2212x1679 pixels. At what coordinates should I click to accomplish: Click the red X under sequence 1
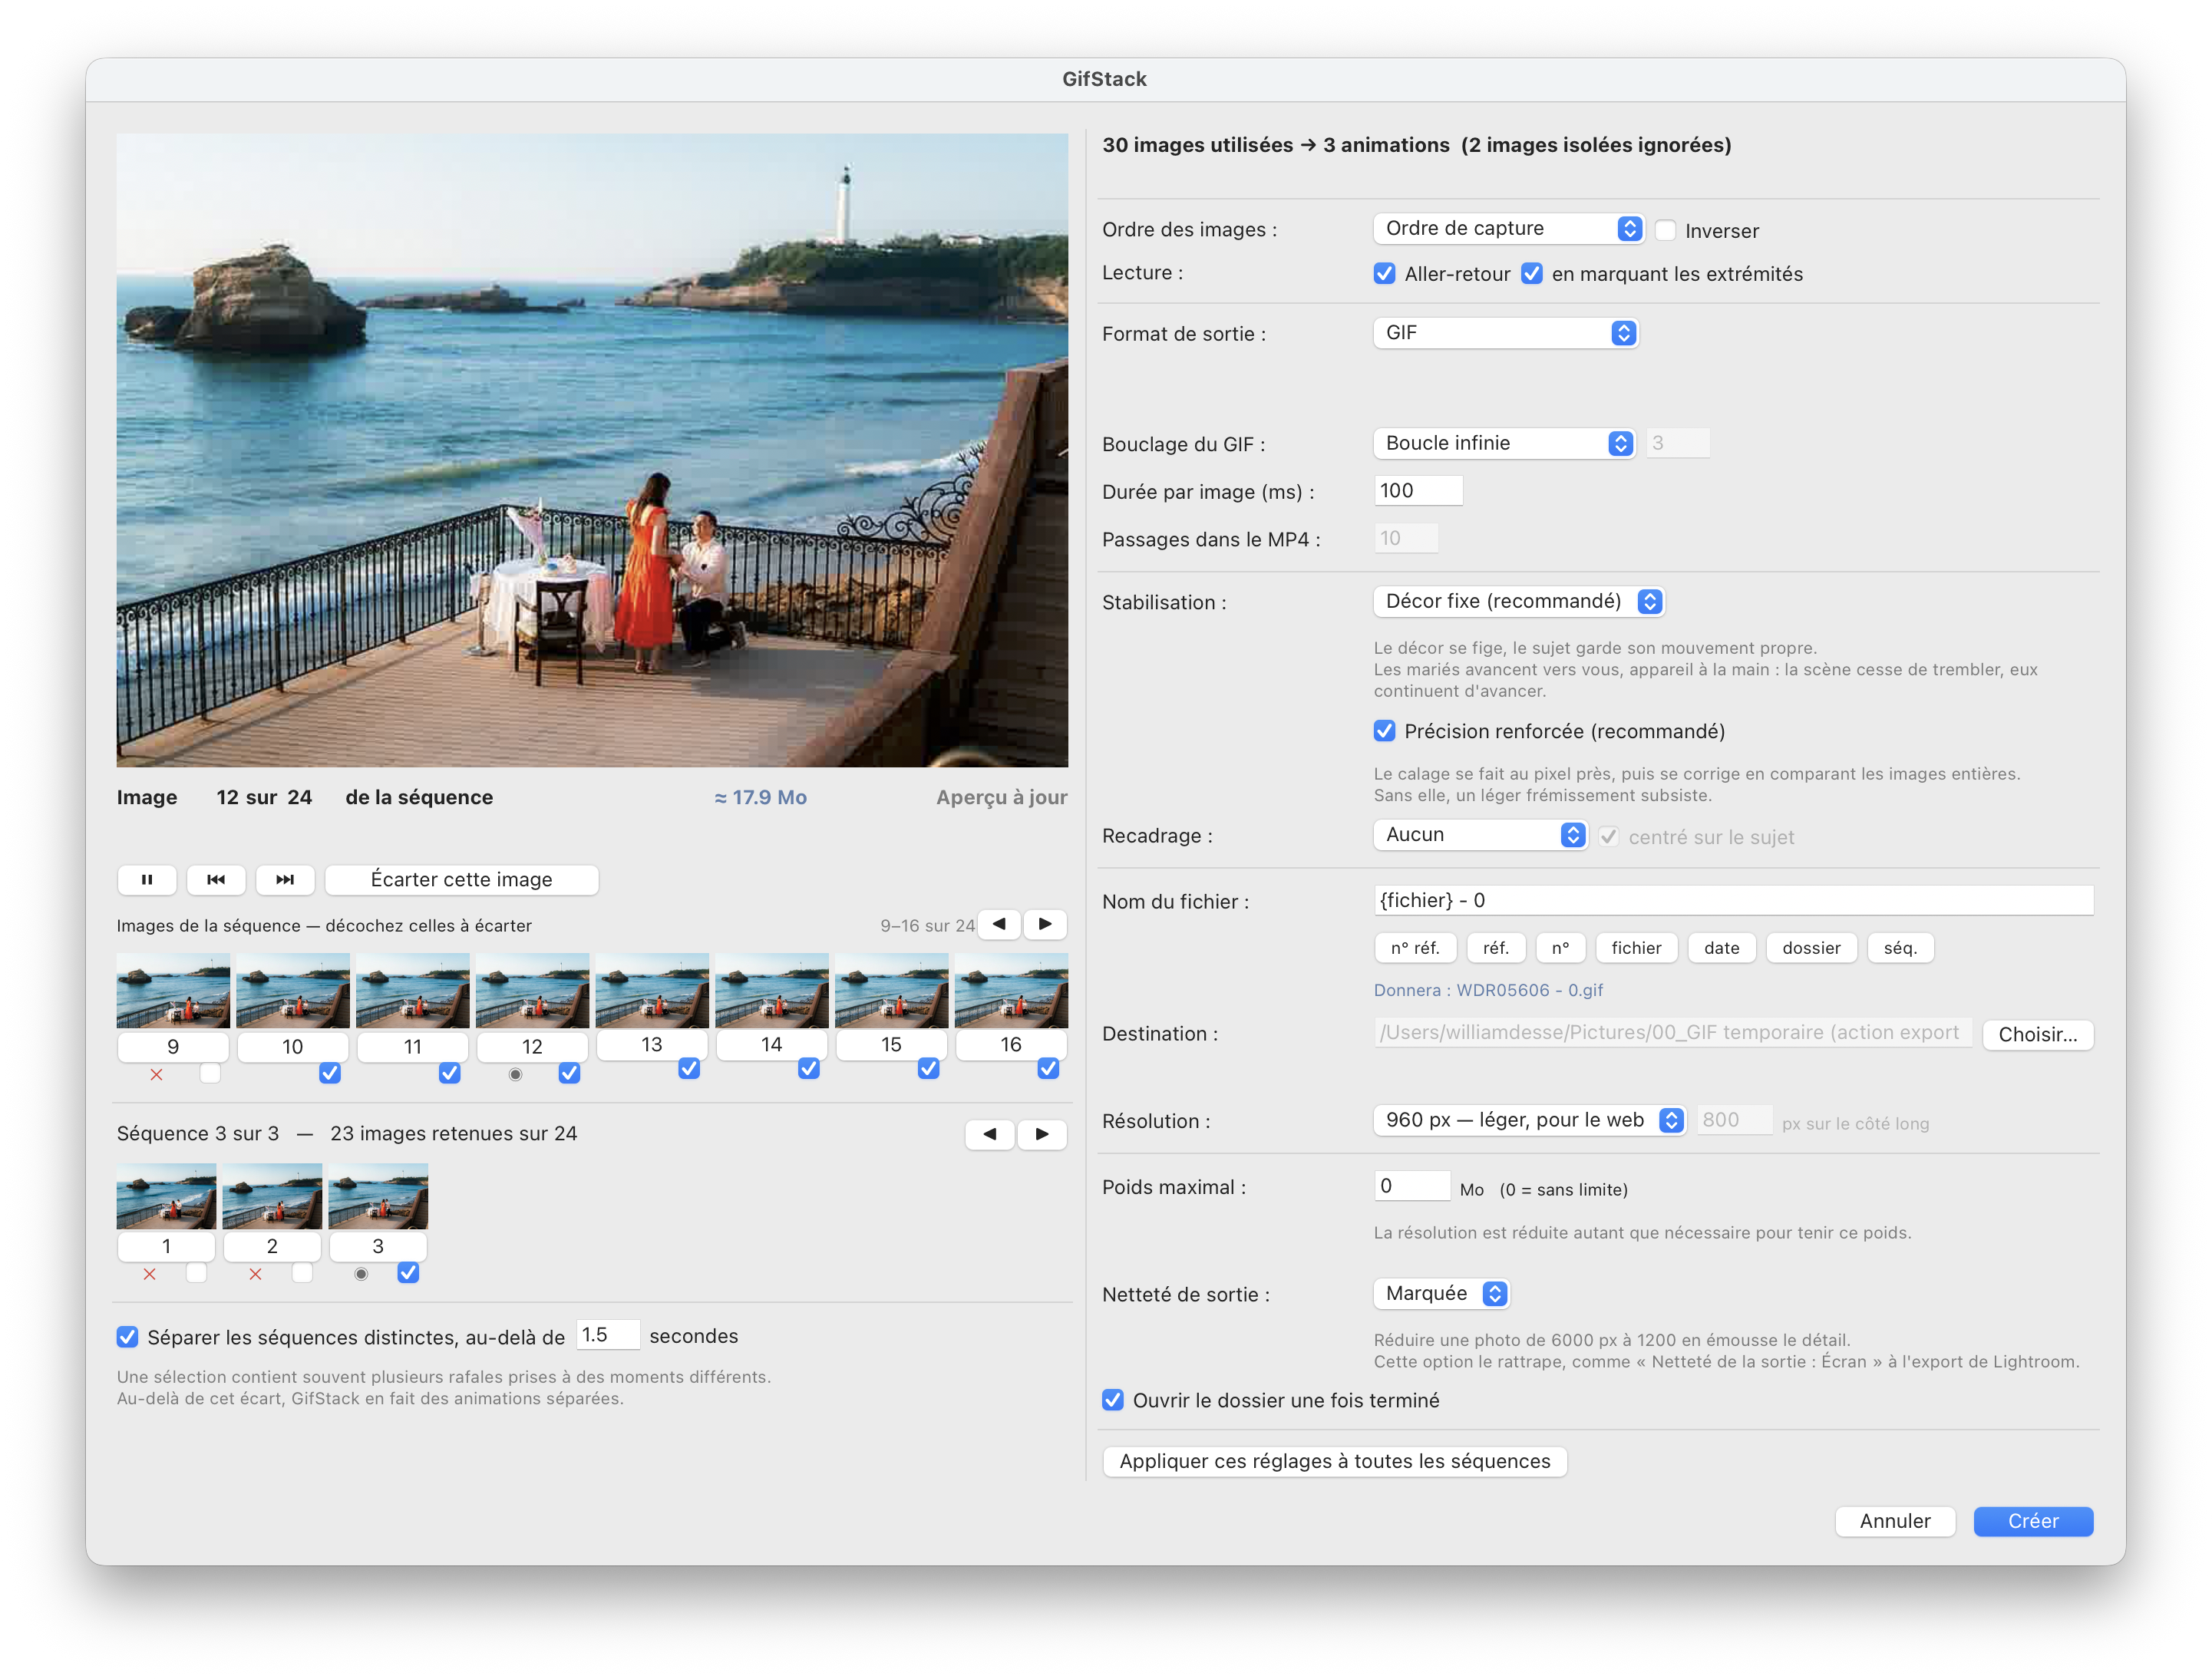[149, 1275]
